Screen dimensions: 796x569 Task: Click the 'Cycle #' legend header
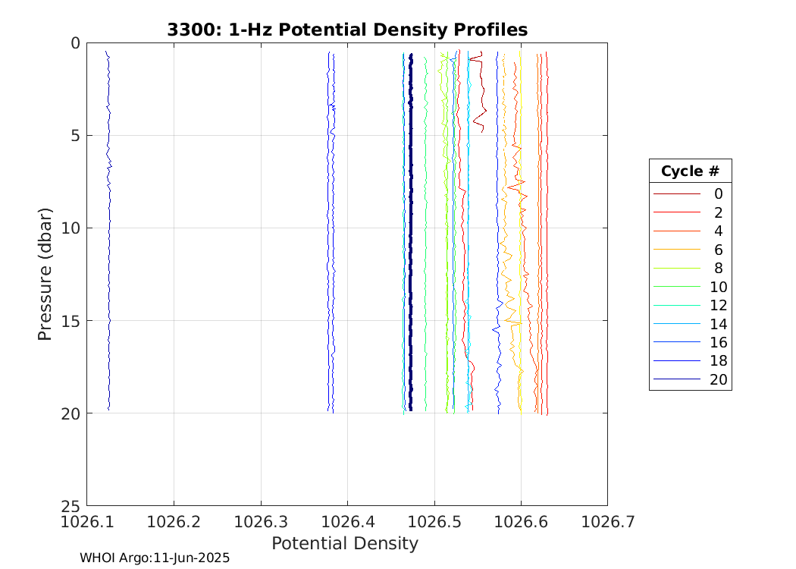(x=690, y=171)
